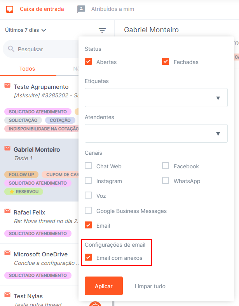239x306 pixels.
Task: Click the filter icon above conversation list
Action: coord(102,30)
